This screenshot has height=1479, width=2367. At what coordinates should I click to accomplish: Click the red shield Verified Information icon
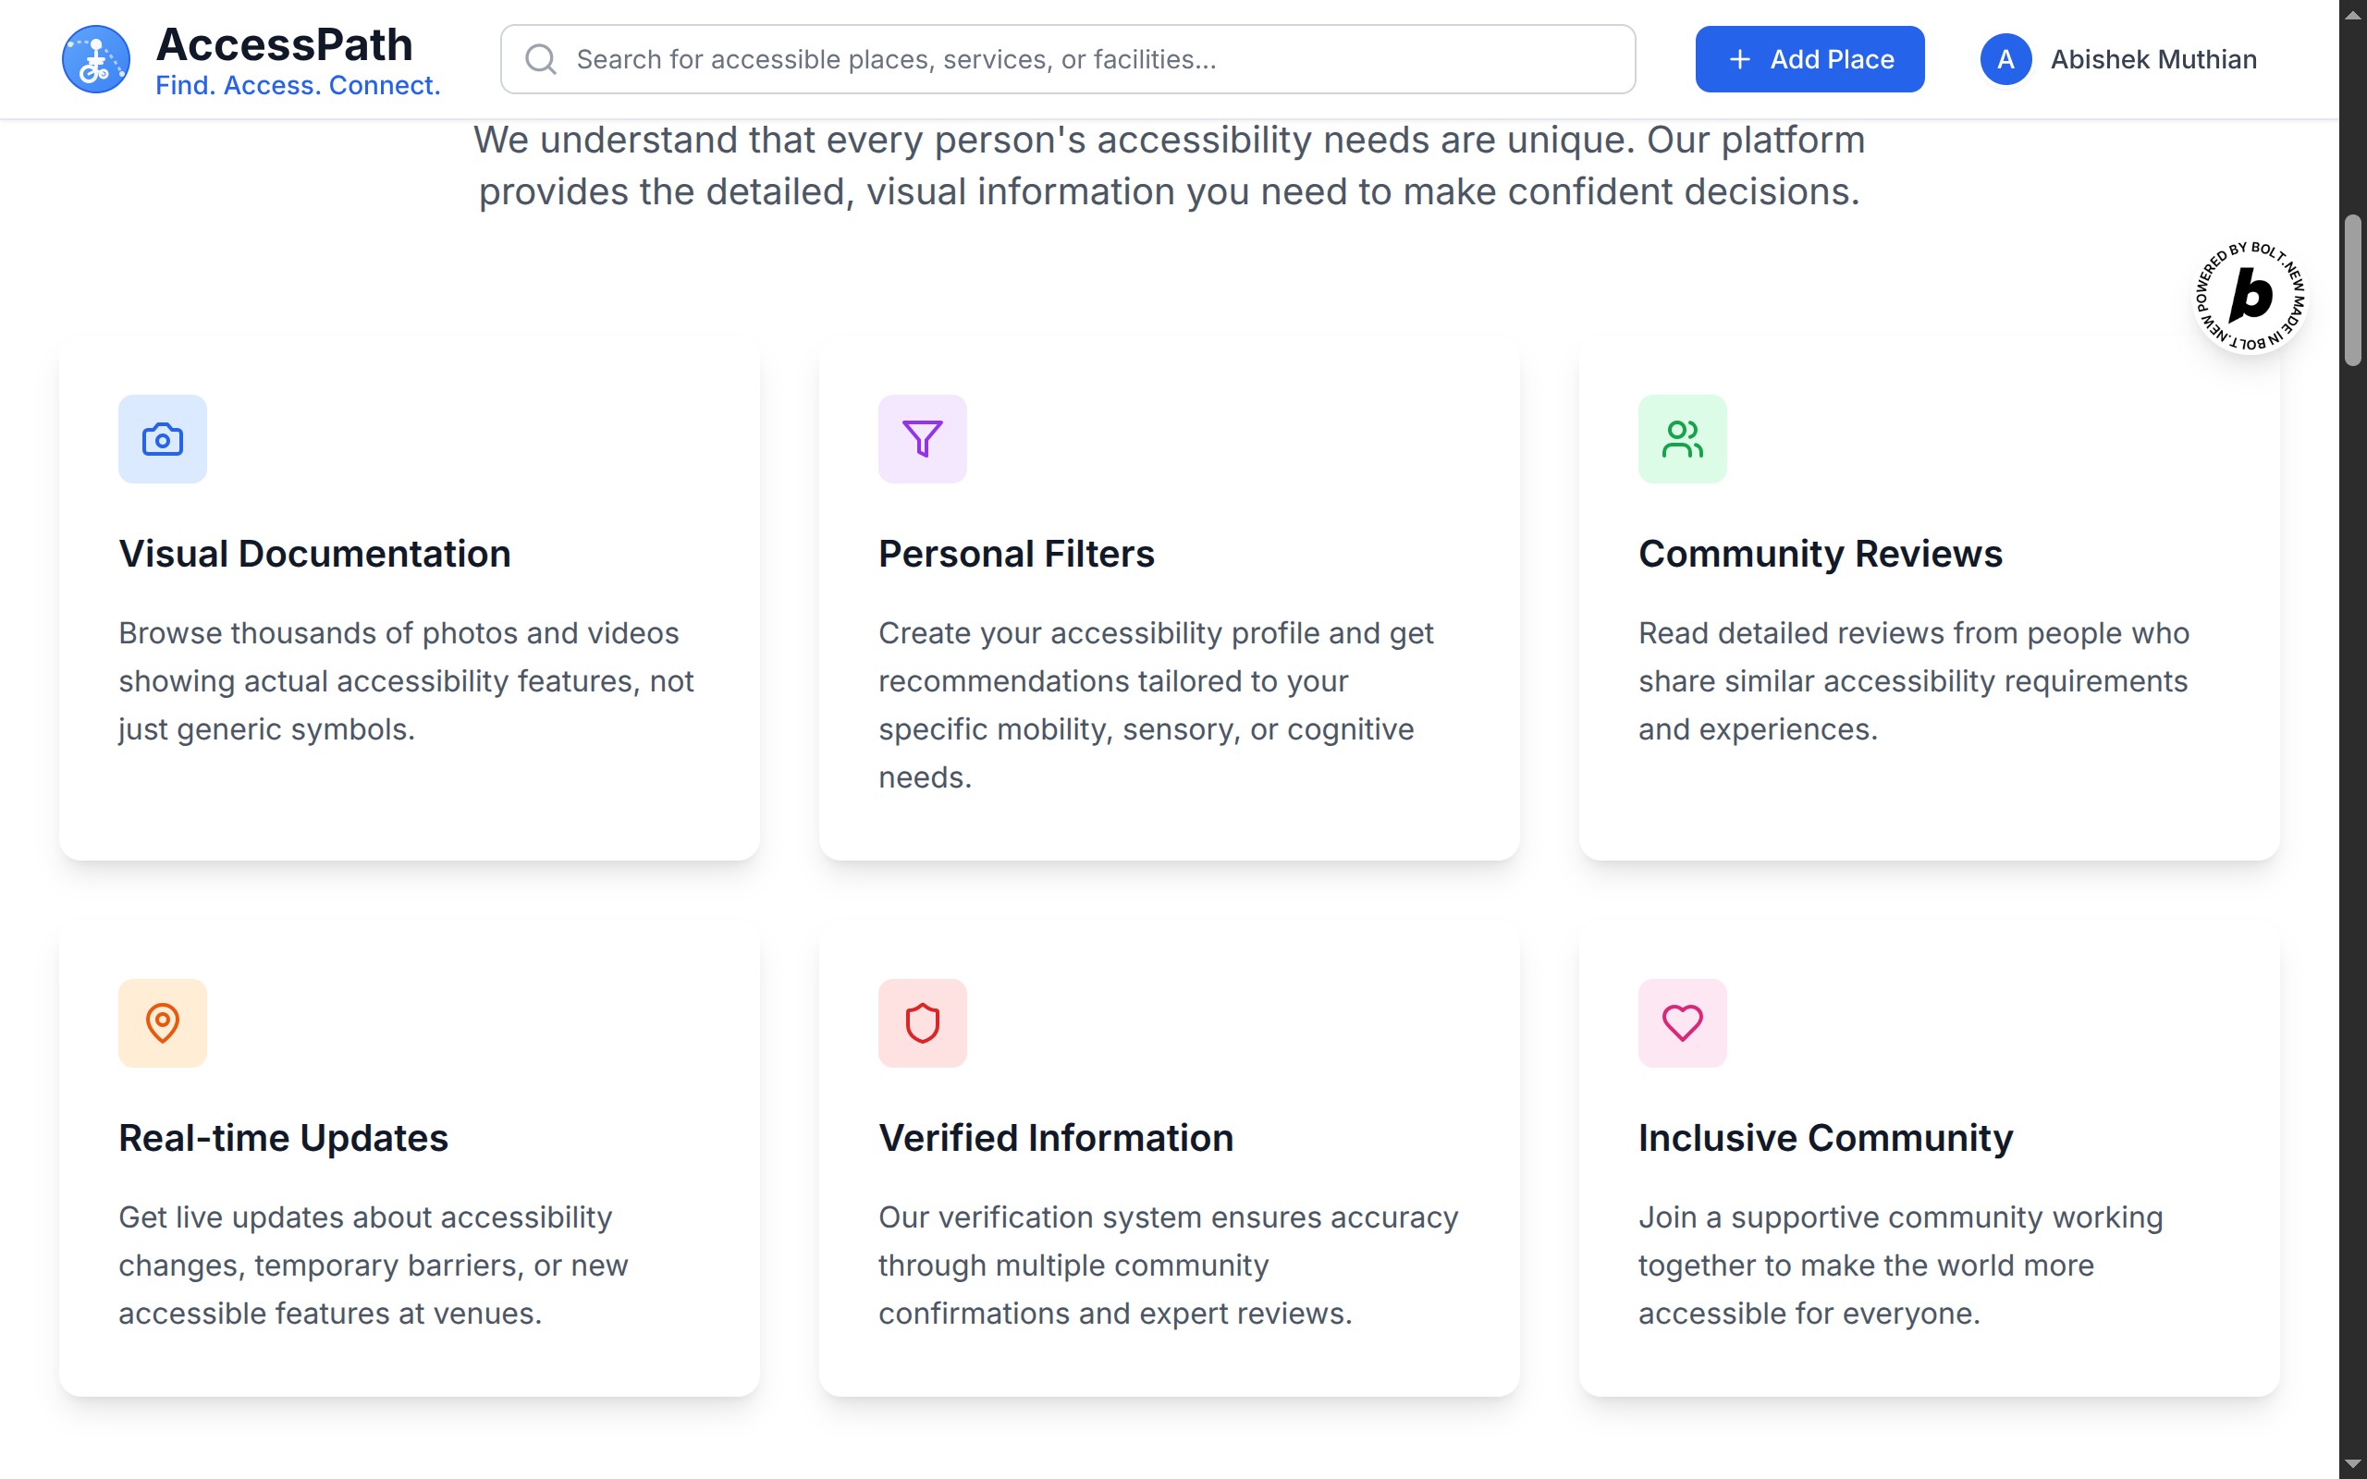921,1023
